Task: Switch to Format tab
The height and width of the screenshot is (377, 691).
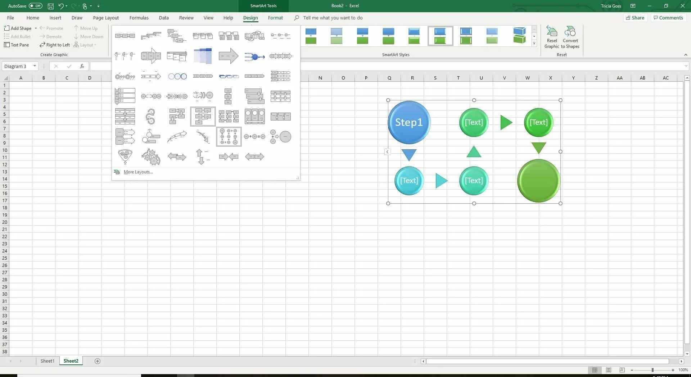Action: tap(275, 18)
